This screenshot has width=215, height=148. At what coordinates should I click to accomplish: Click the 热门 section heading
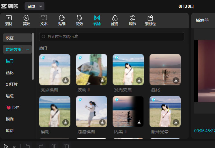point(43,48)
